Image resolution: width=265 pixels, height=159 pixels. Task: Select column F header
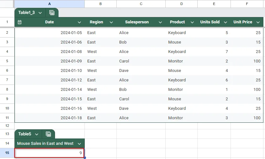click(x=247, y=4)
